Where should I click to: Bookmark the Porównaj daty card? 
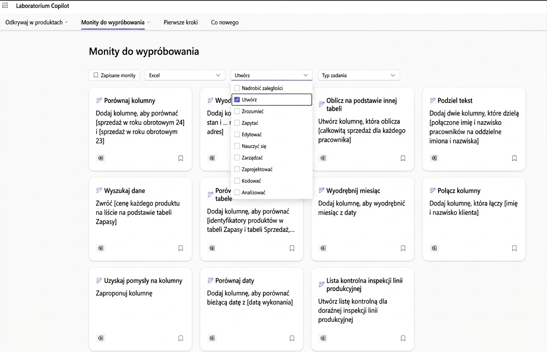point(292,338)
